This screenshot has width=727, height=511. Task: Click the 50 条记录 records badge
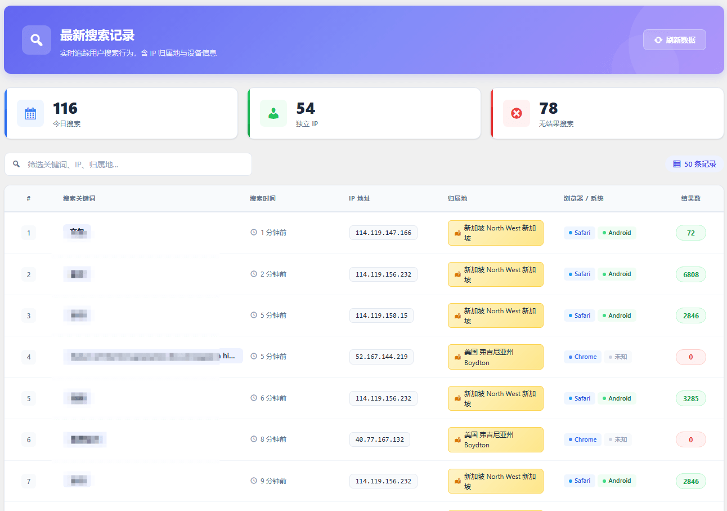[x=695, y=164]
